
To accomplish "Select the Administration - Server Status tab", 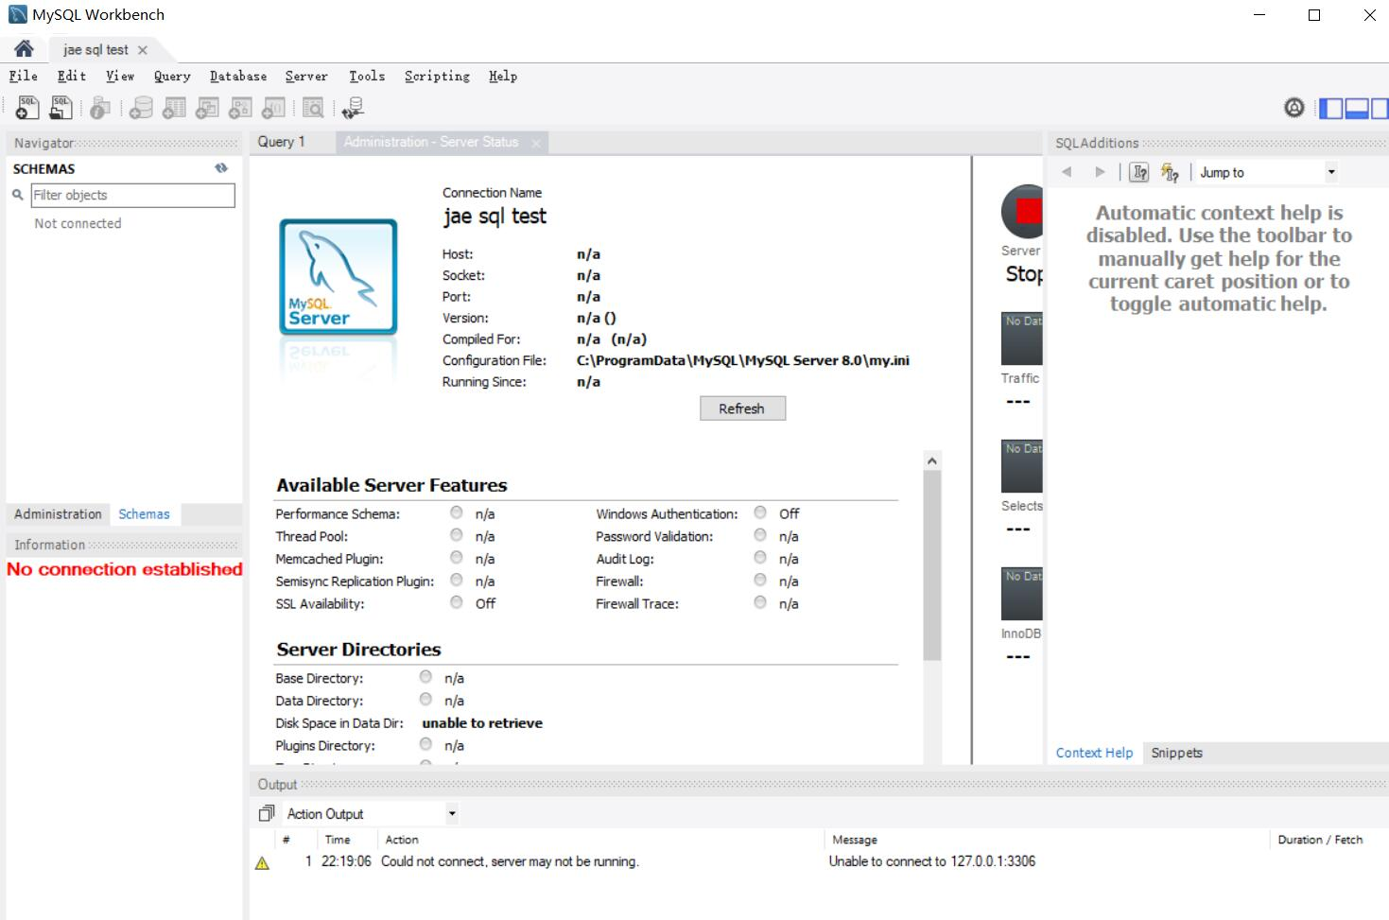I will pyautogui.click(x=431, y=142).
